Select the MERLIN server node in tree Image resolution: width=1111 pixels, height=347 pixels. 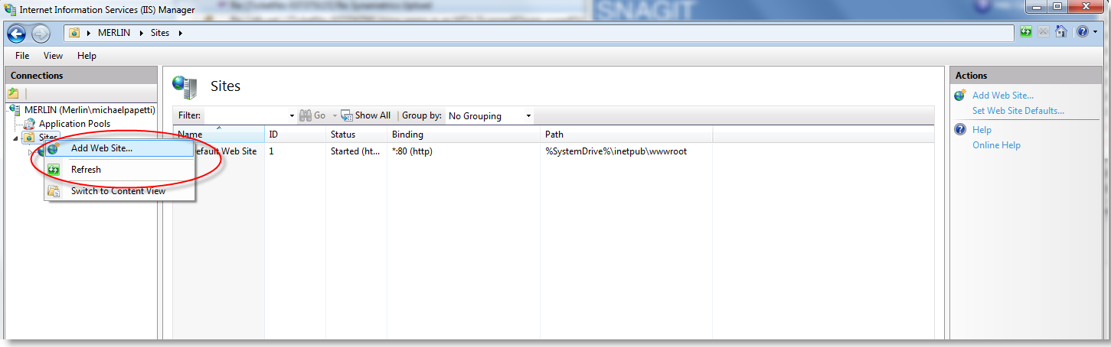[90, 109]
